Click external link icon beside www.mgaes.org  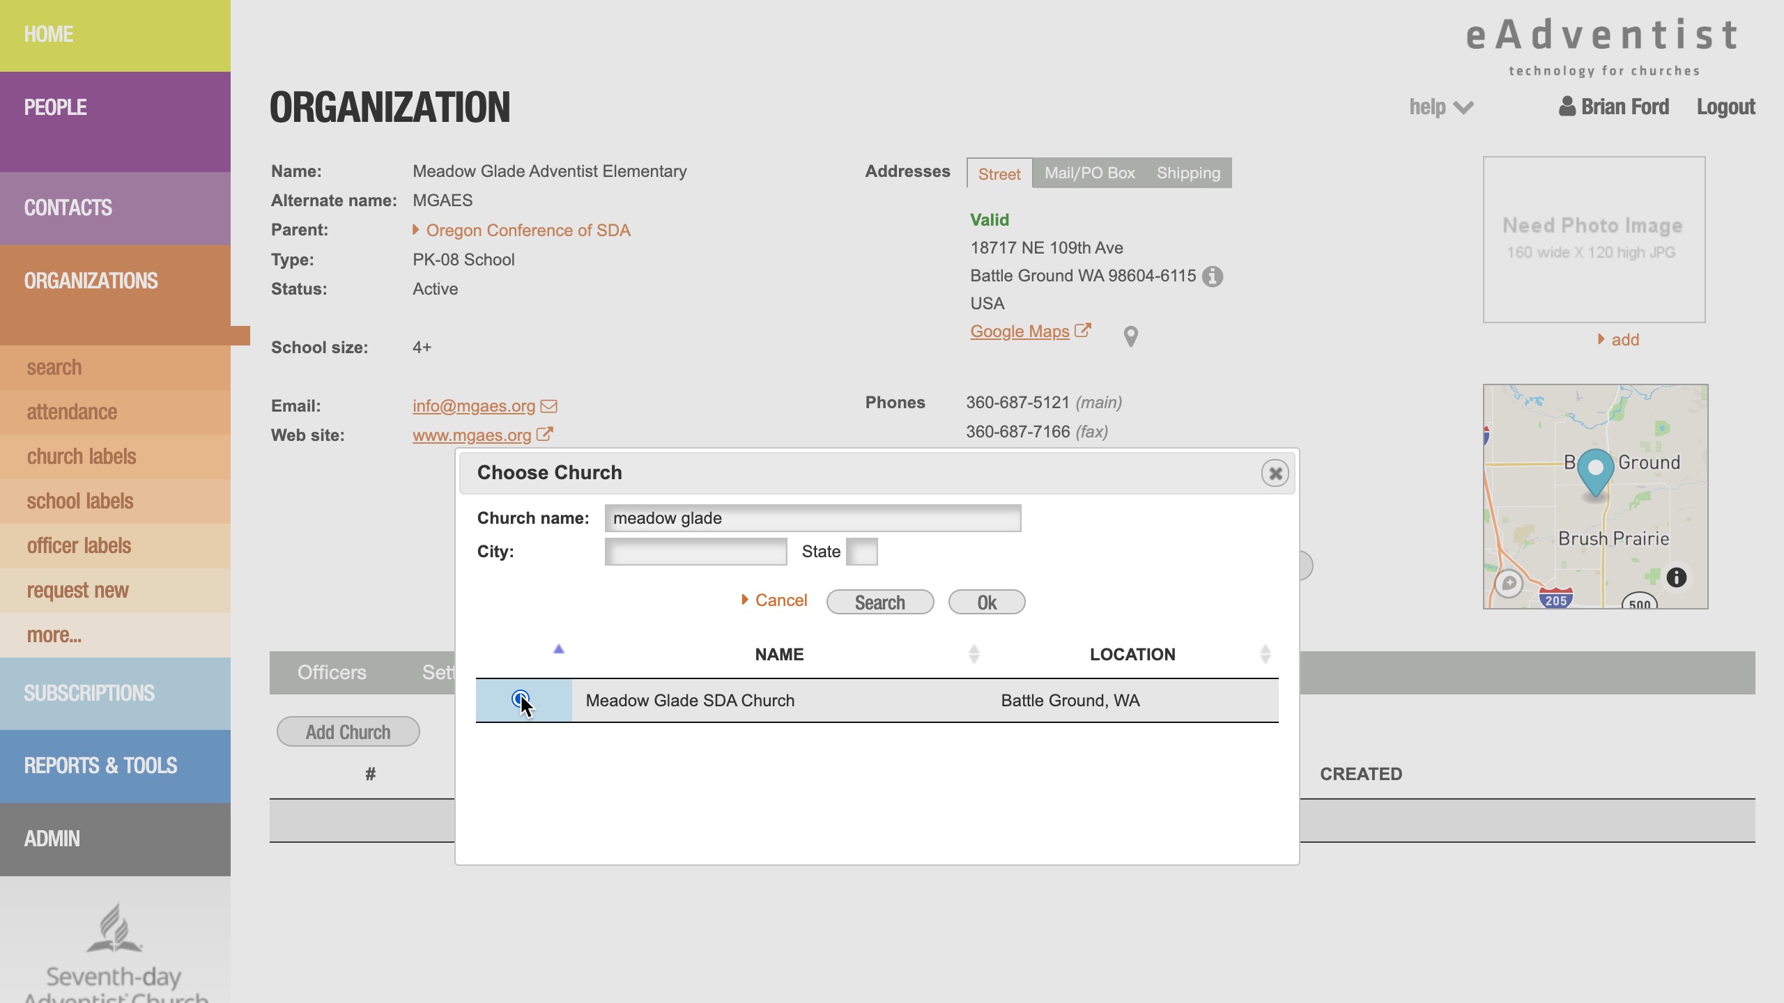pos(545,435)
